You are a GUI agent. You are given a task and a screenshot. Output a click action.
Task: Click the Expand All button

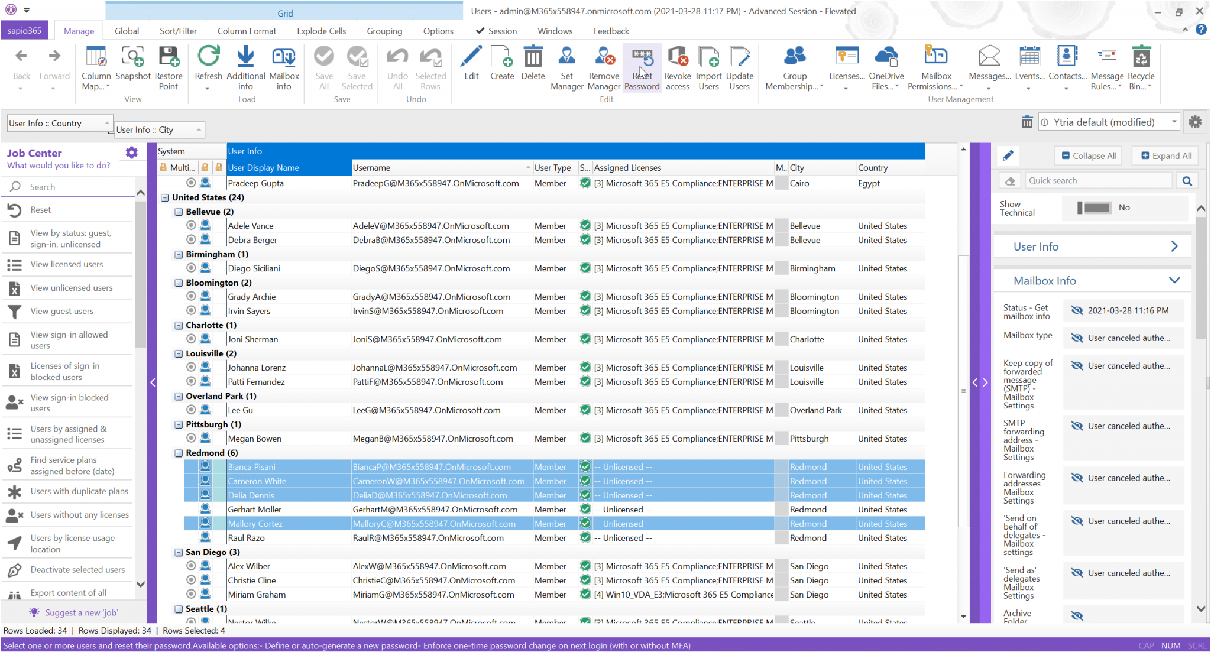click(1164, 155)
